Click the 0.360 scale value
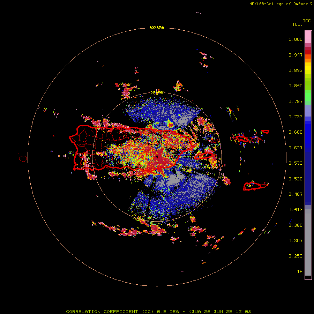 [296, 225]
